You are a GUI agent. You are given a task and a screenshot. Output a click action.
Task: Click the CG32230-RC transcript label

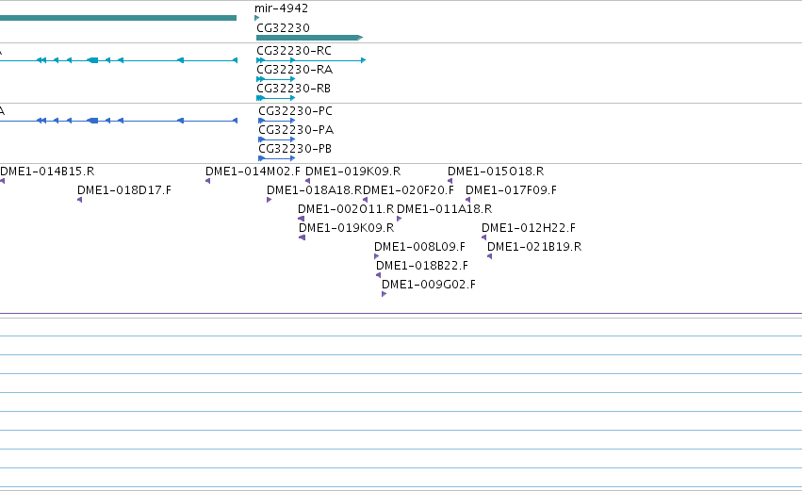[x=294, y=51]
